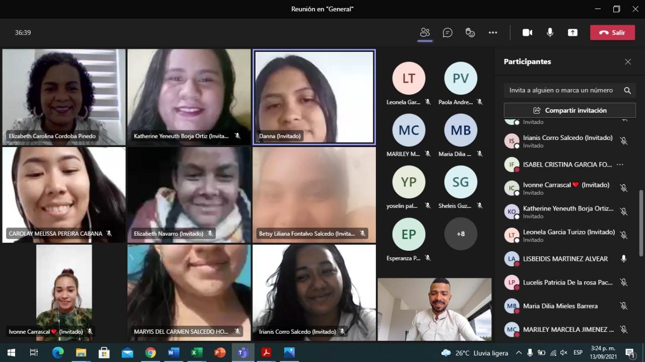This screenshot has width=645, height=362.
Task: Expand the +8 additional participants bubble
Action: (x=461, y=234)
